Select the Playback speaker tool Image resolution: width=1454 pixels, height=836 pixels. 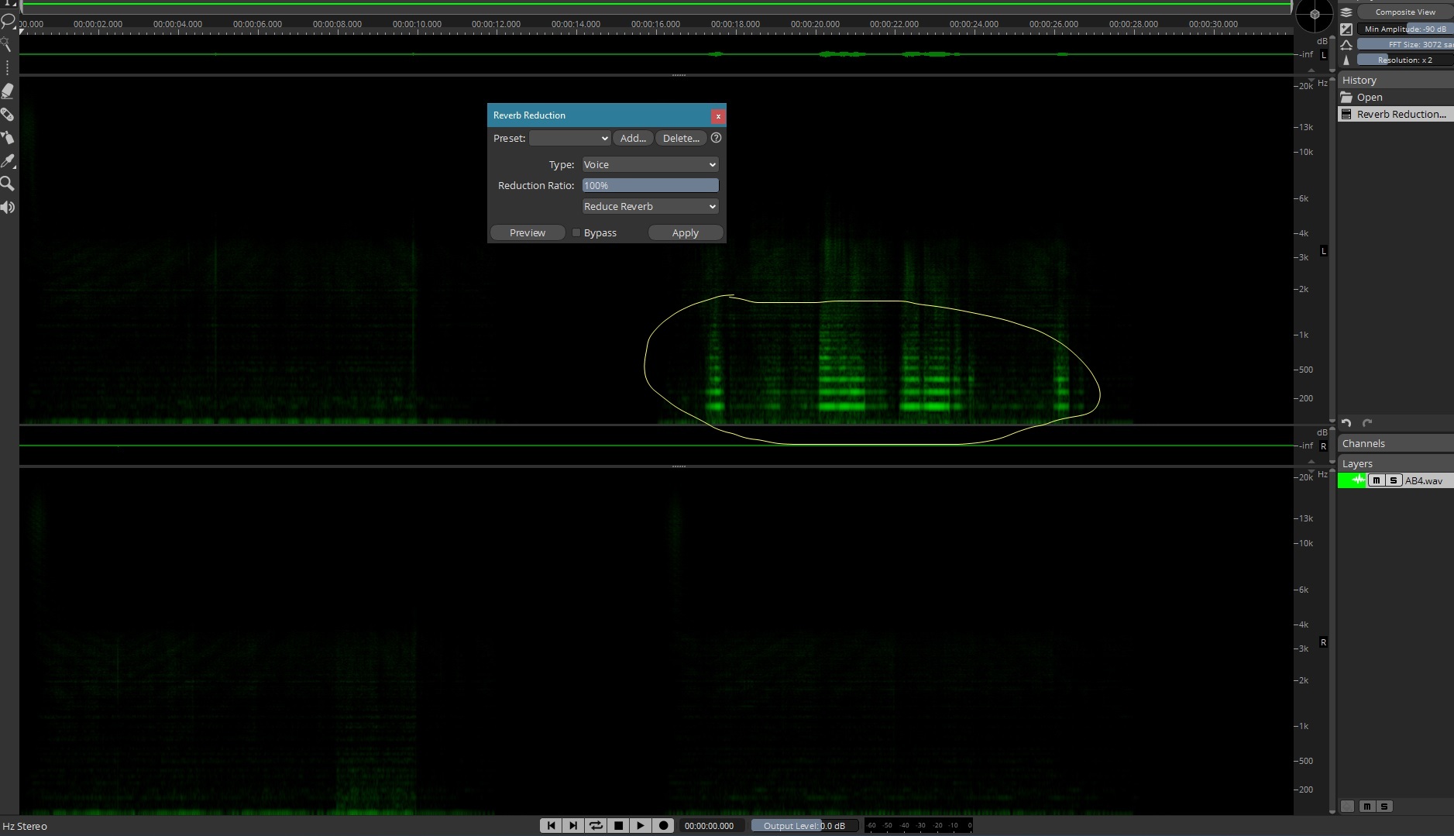pyautogui.click(x=8, y=207)
